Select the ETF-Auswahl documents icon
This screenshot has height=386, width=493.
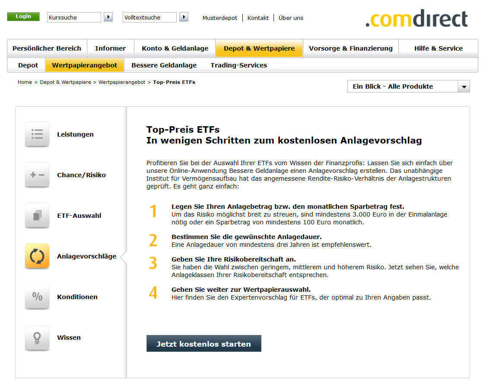37,216
